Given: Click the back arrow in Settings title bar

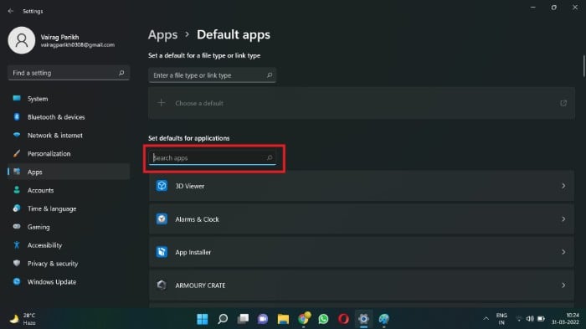Looking at the screenshot, I should click(x=10, y=11).
